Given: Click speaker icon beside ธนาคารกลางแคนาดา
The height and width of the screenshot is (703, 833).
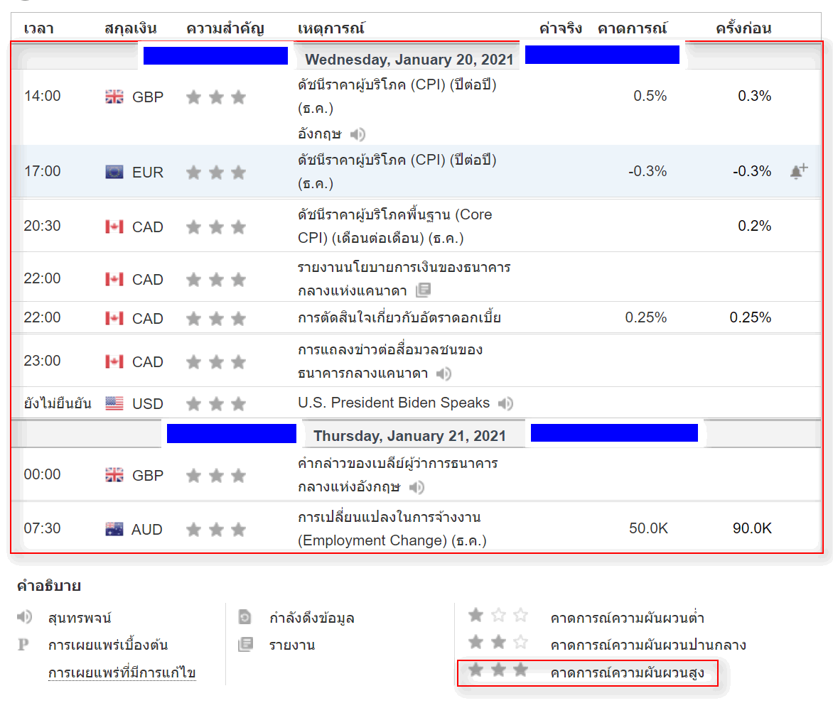Looking at the screenshot, I should (444, 374).
